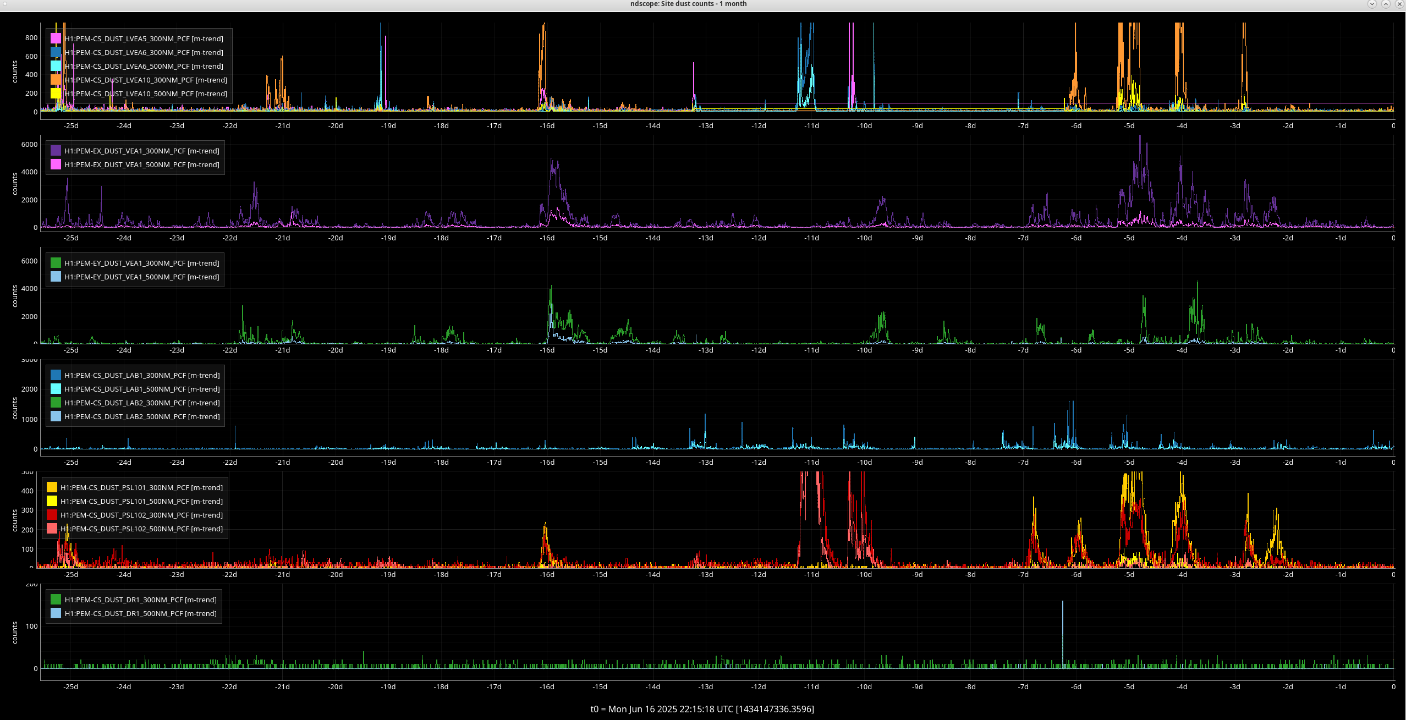This screenshot has width=1406, height=720.
Task: Select H1:PEM-CS_DUST_LVEA5_300NM_PCF legend label
Action: [144, 39]
